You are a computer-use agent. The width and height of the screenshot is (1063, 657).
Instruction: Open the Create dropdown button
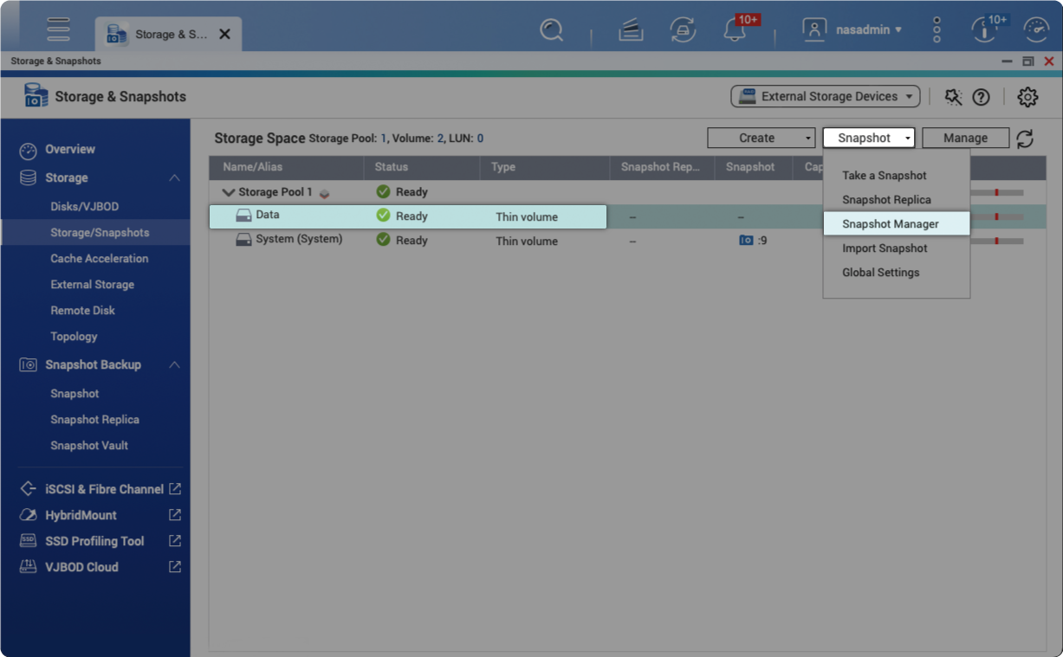coord(762,138)
